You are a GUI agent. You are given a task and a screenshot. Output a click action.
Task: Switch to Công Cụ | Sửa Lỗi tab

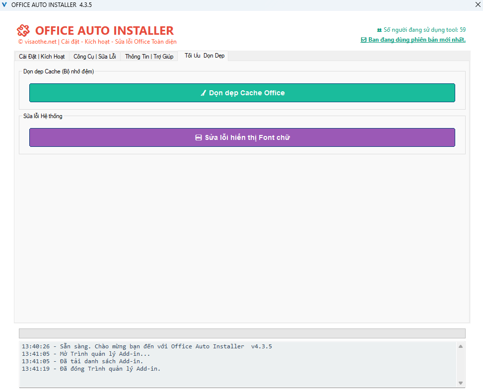point(95,57)
